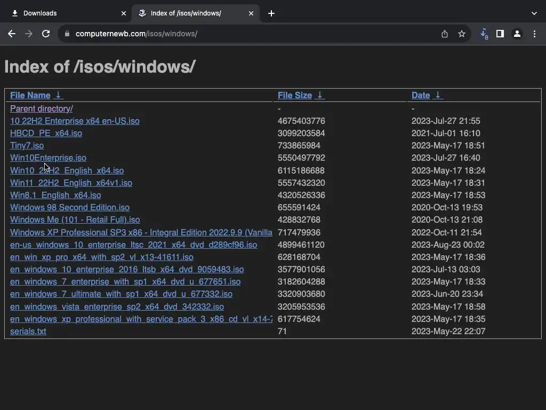Download 10 22H2 Enterprise x64 en-US.iso
This screenshot has height=410, width=546.
75,121
